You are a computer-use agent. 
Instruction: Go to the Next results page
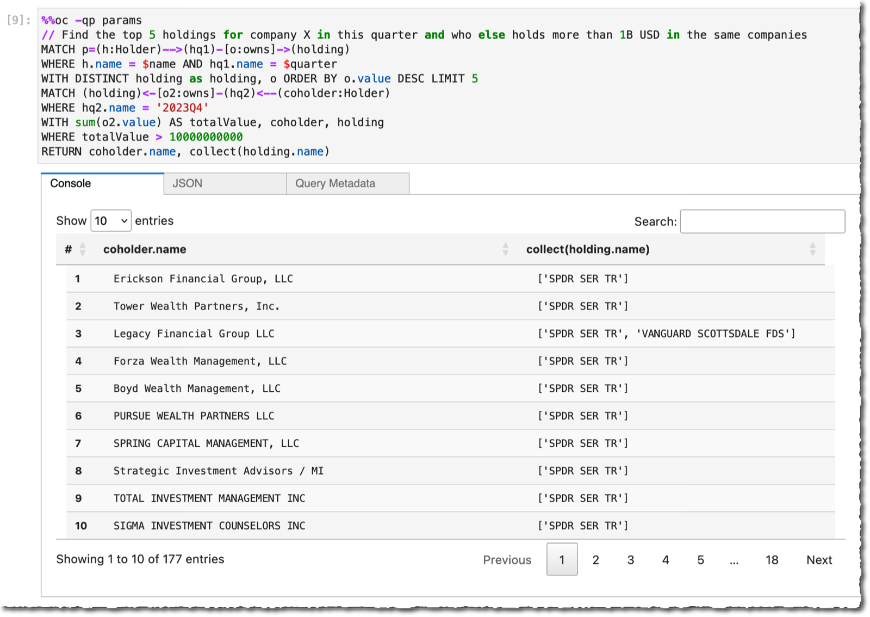(x=819, y=560)
